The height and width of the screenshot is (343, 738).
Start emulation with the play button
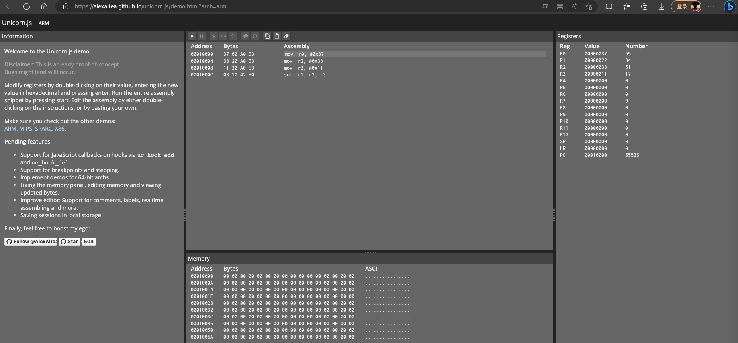[x=192, y=36]
